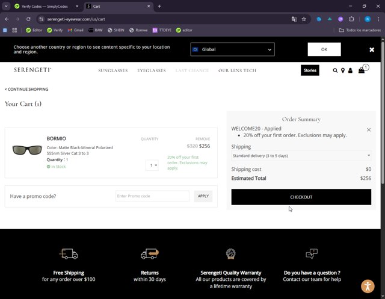The height and width of the screenshot is (299, 385).
Task: Click the In Stock status label
Action: coord(56,167)
